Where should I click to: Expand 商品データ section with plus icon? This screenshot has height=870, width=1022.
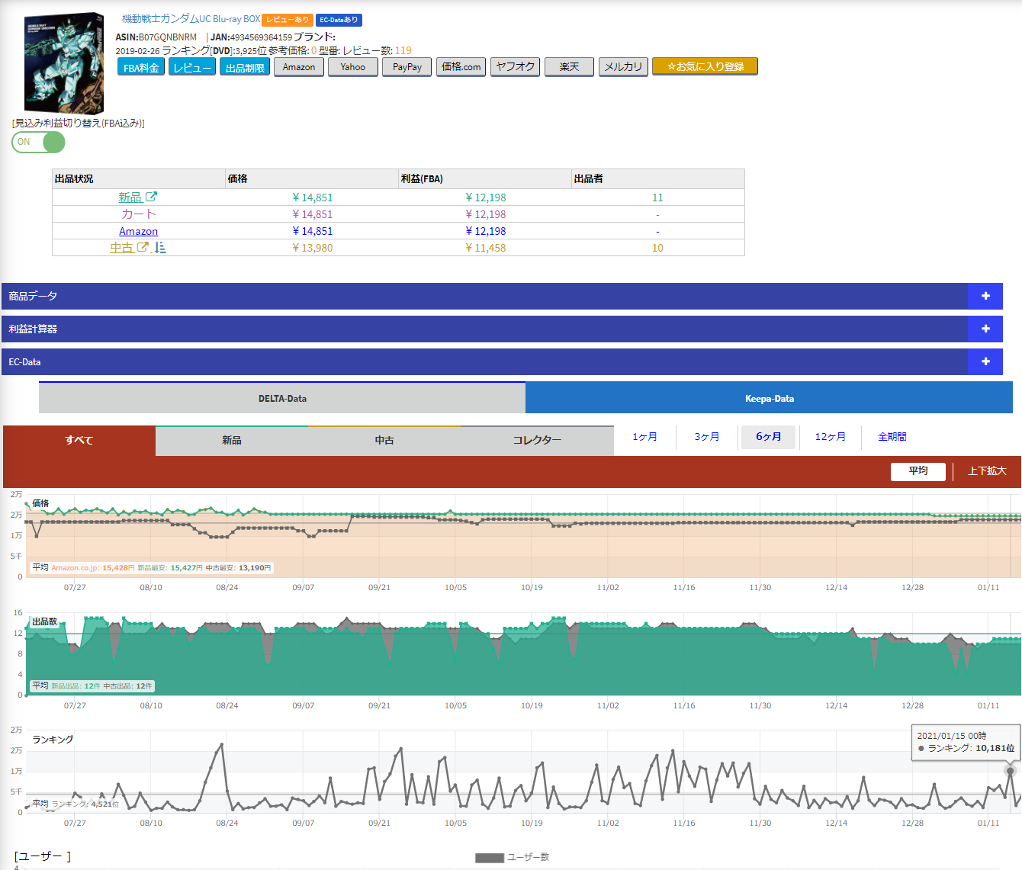(x=985, y=296)
